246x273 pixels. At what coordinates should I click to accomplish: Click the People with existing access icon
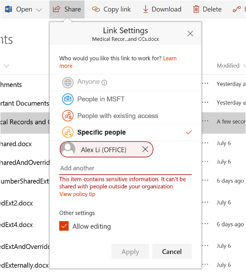68,116
